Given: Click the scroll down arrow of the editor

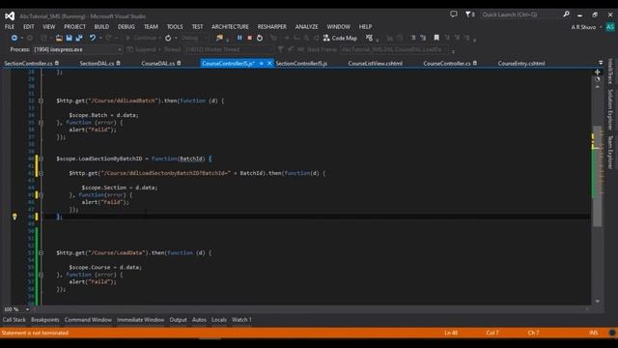Looking at the screenshot, I should click(598, 301).
